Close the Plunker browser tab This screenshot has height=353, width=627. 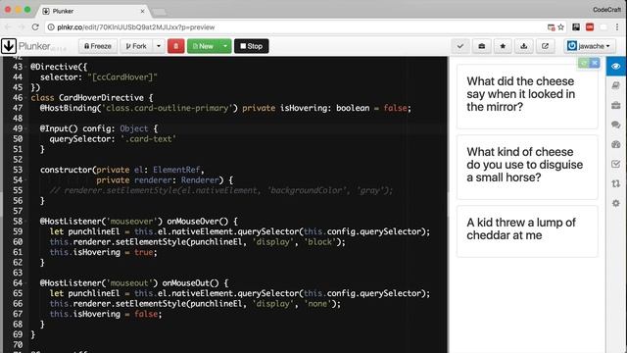pyautogui.click(x=142, y=11)
